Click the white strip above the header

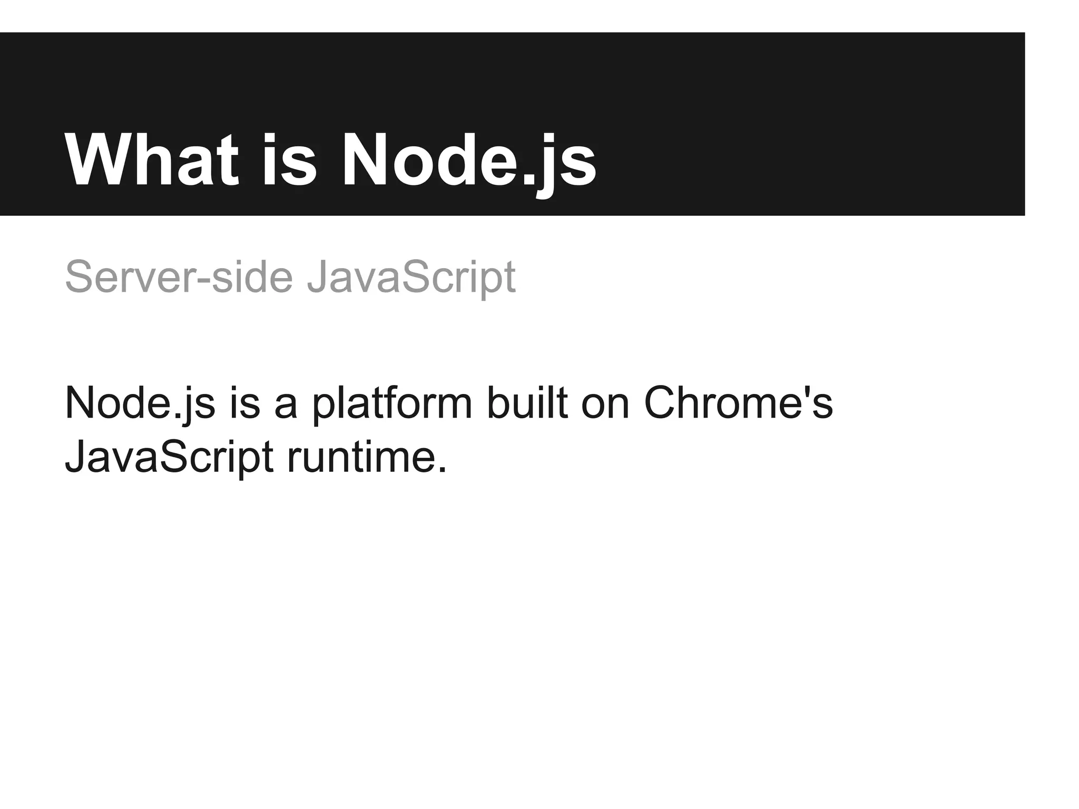(x=527, y=16)
